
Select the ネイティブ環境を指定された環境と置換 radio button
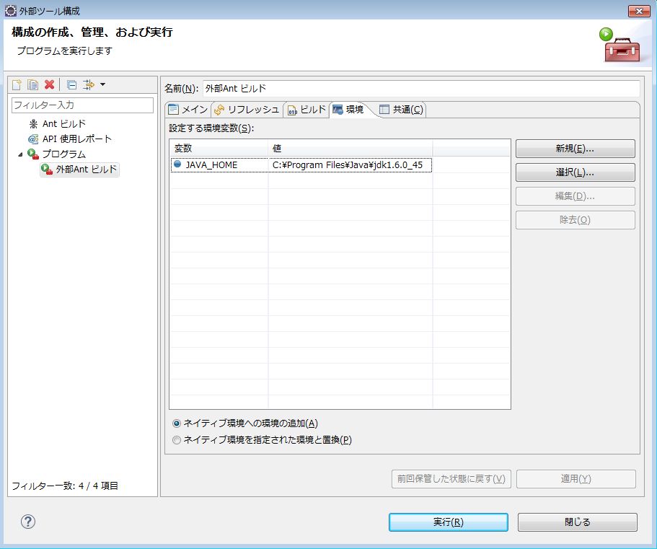point(177,439)
